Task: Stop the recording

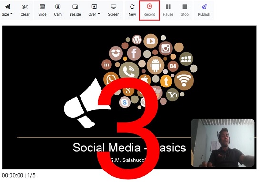Action: 185,11
